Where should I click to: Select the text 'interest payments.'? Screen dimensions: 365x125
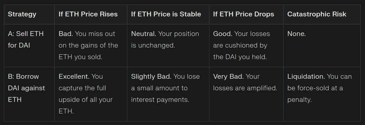pos(160,100)
